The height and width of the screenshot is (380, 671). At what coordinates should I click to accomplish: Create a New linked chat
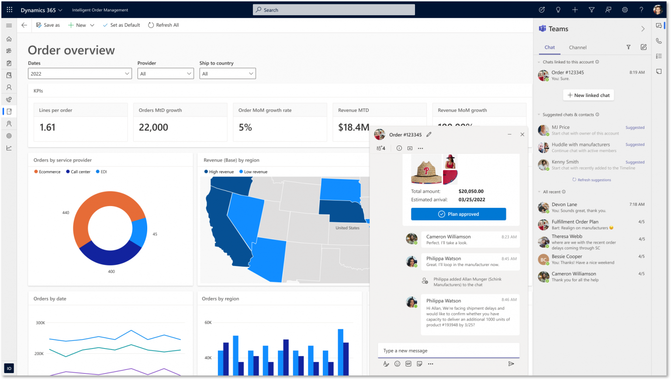pos(588,95)
